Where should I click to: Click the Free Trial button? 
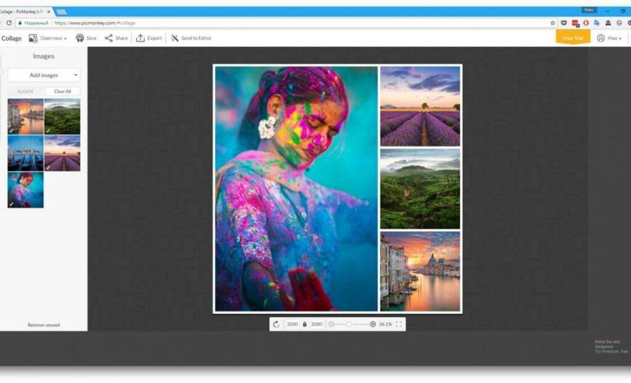point(572,38)
